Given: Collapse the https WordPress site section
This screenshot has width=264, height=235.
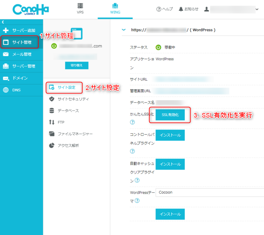Looking at the screenshot, I should point(124,30).
